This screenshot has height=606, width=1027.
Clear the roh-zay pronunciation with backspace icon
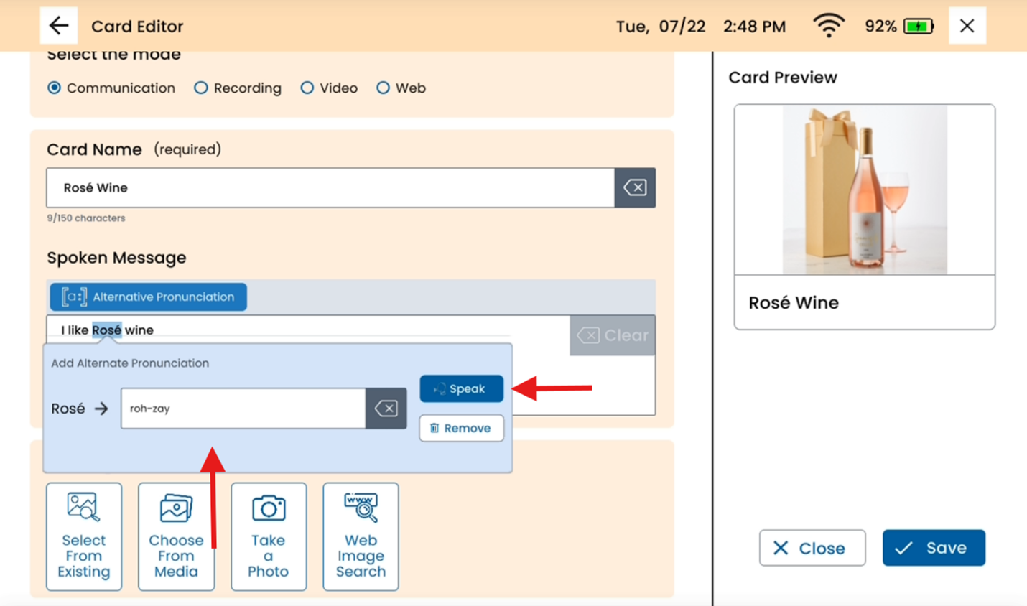[x=386, y=409]
